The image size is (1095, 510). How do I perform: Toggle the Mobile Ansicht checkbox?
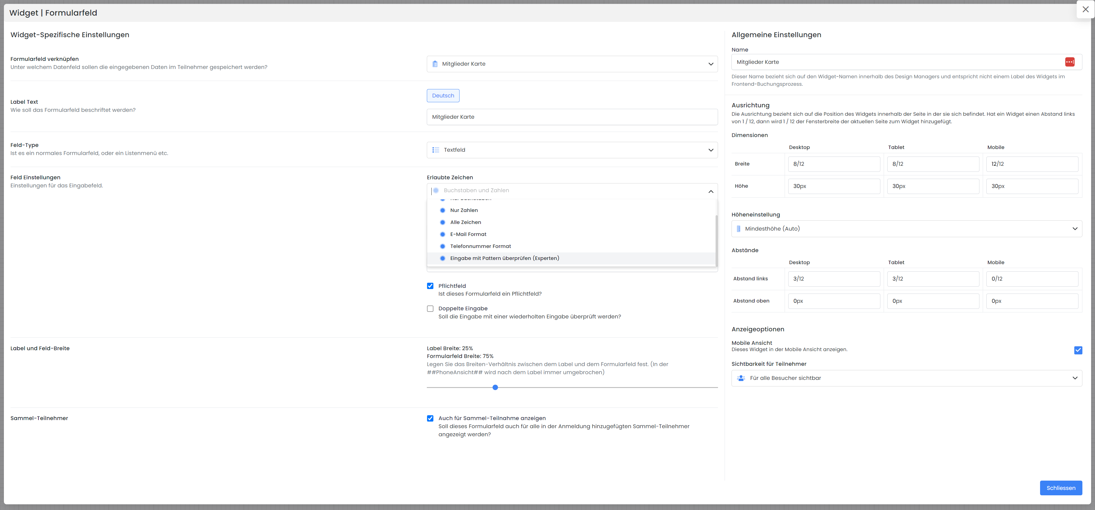coord(1078,350)
